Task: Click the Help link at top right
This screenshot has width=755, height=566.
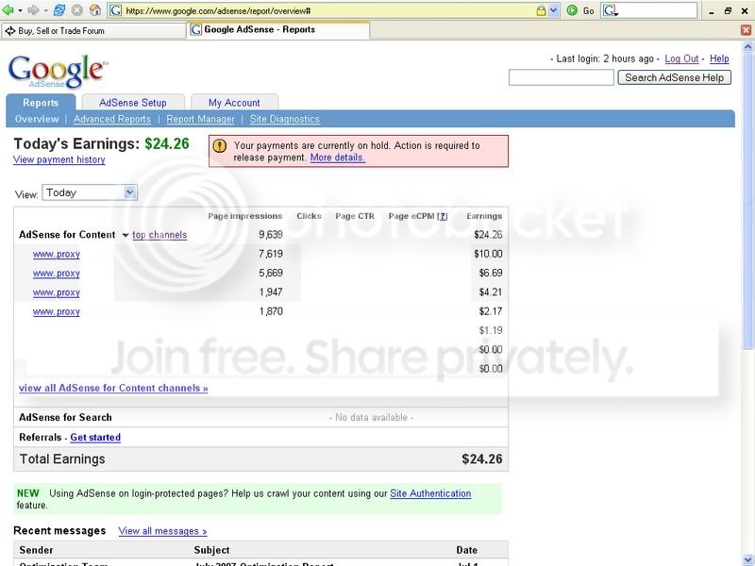Action: [x=719, y=58]
